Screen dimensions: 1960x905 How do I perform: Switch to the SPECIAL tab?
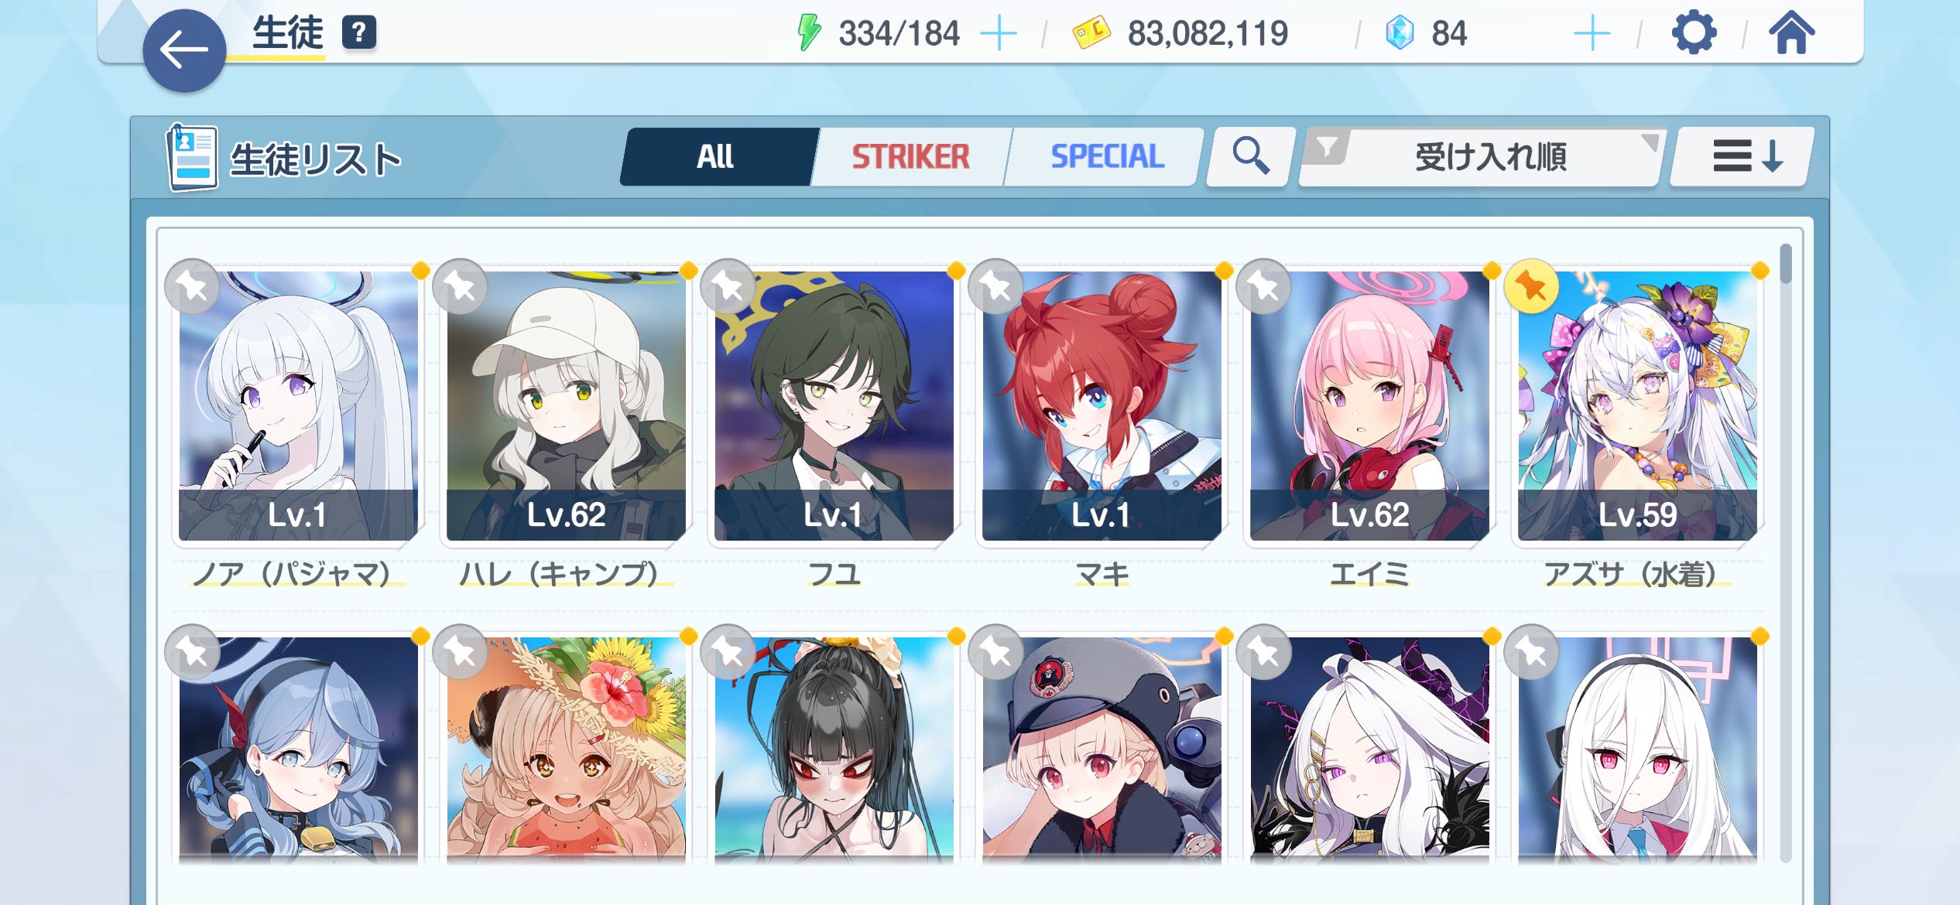coord(1107,157)
